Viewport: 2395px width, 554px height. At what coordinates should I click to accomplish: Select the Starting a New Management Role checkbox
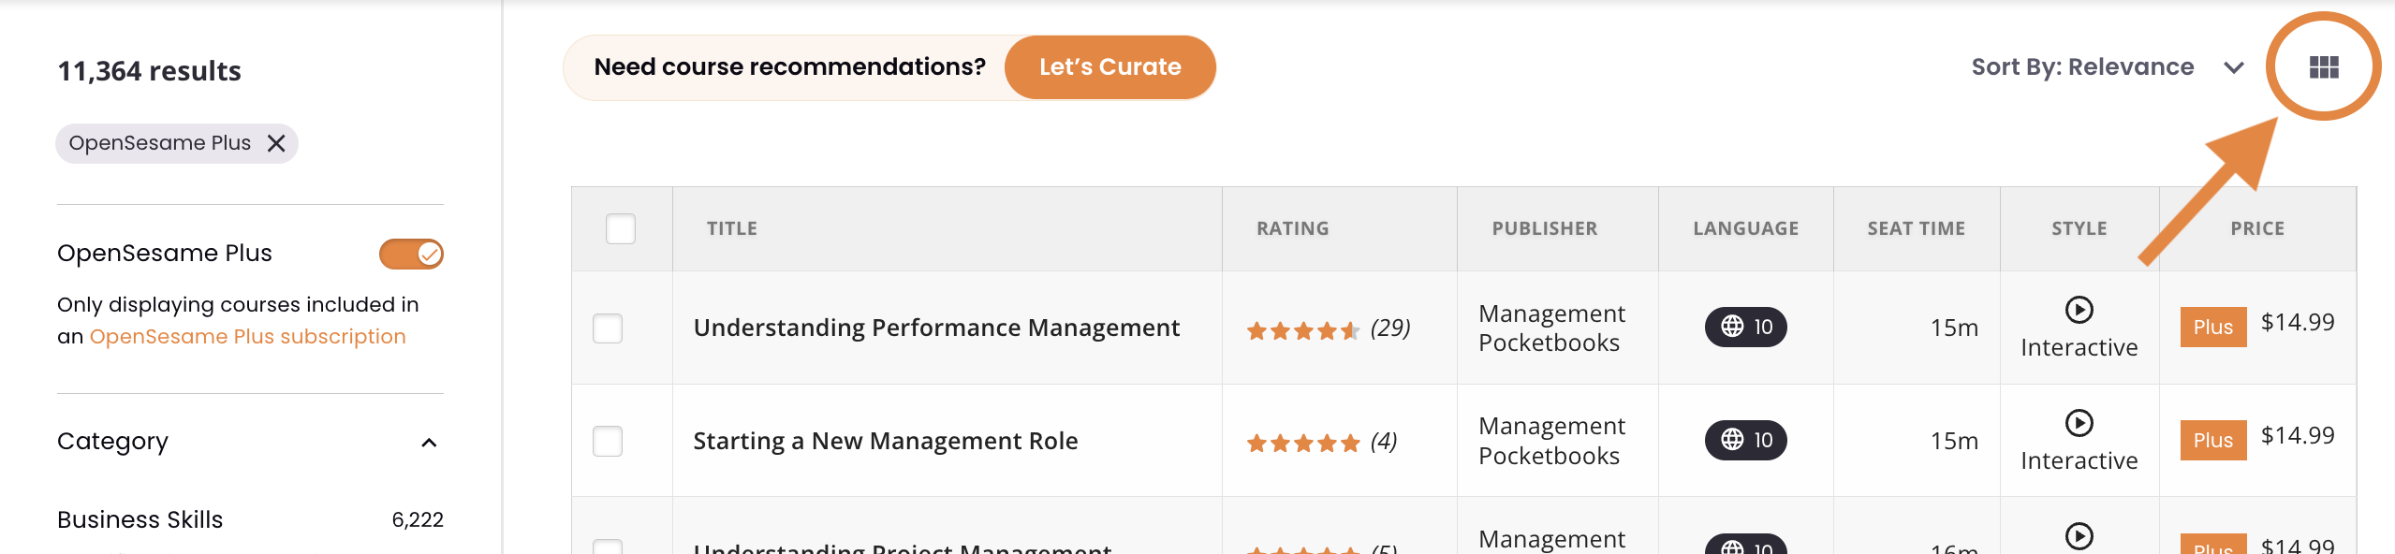point(608,441)
